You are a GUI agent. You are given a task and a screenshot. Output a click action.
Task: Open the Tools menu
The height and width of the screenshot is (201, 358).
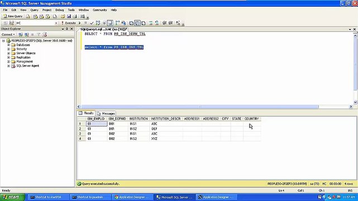point(71,10)
